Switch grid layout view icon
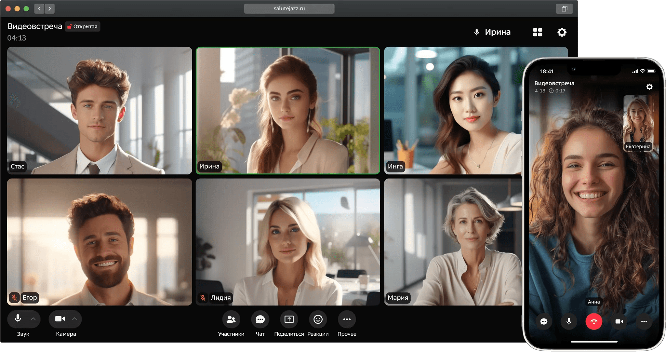This screenshot has height=352, width=666. click(x=537, y=32)
